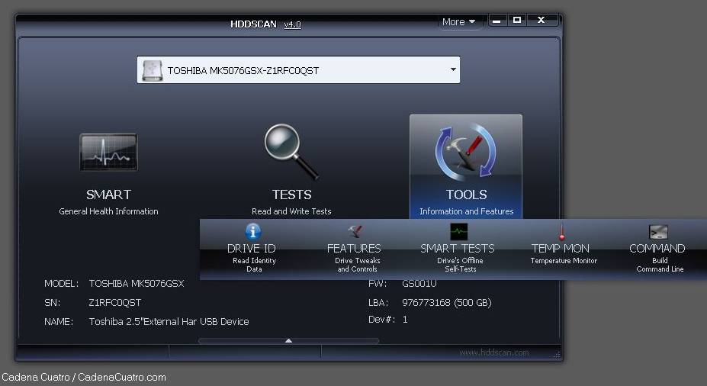The height and width of the screenshot is (386, 707).
Task: Visit www.hddscan.com link
Action: point(494,352)
